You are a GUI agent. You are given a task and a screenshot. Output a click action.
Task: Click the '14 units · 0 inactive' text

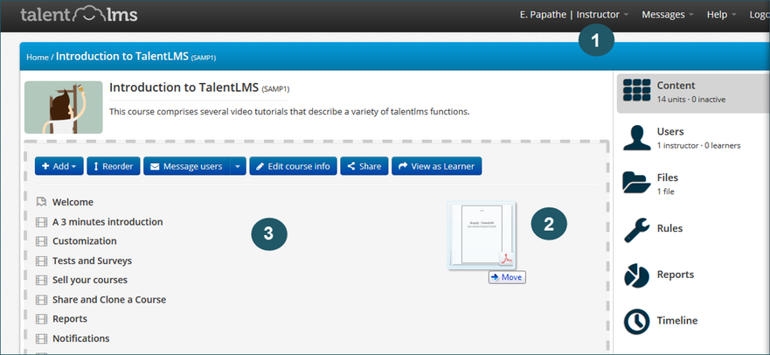click(691, 99)
